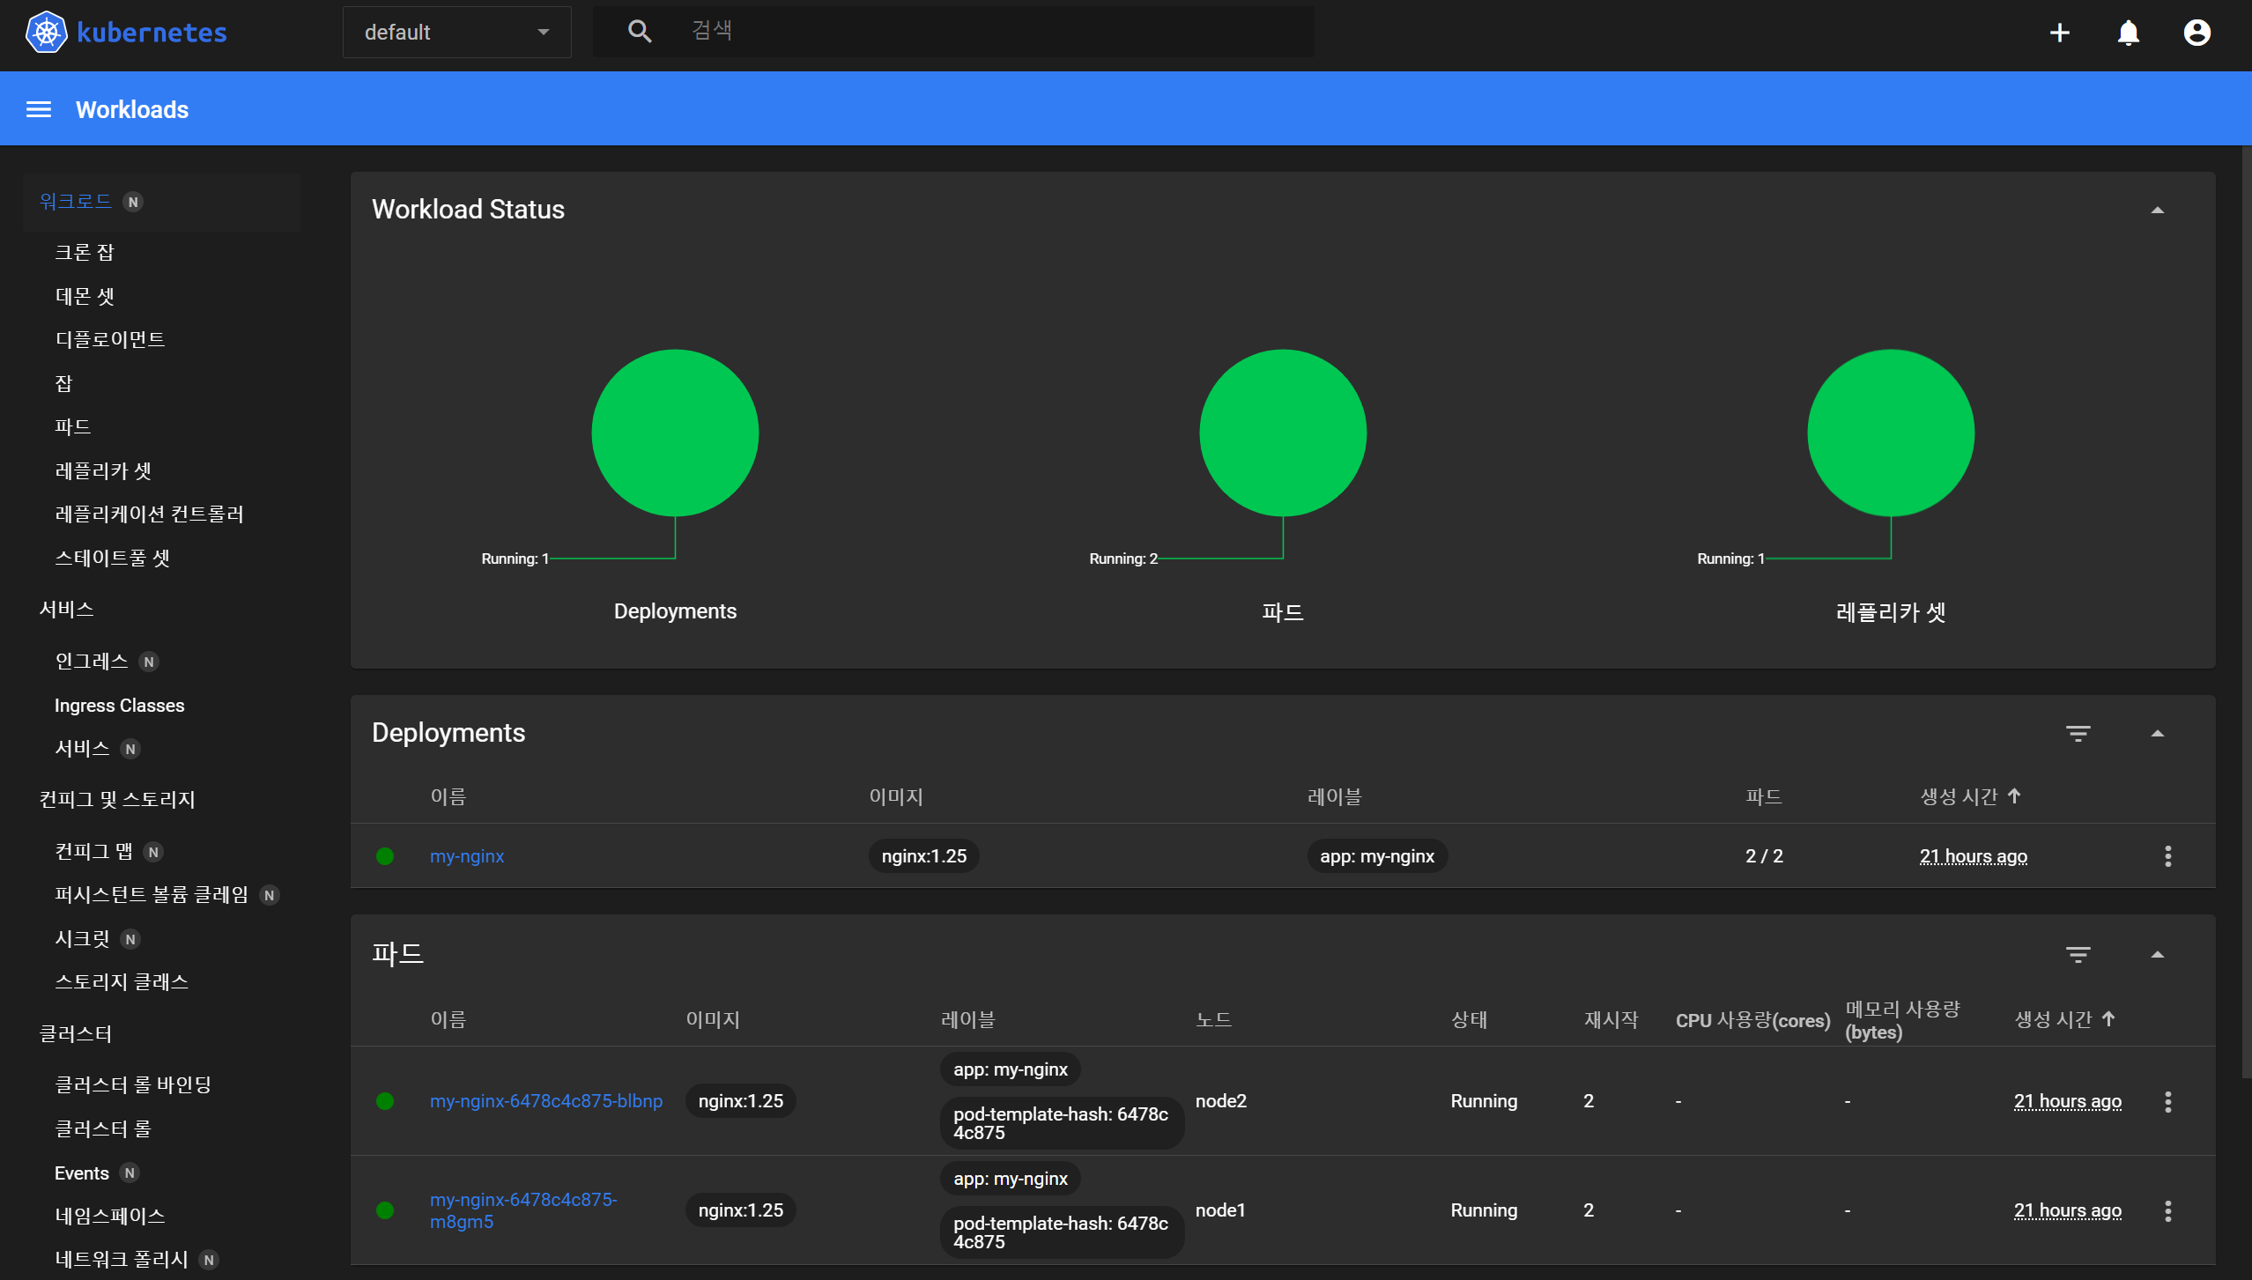Image resolution: width=2252 pixels, height=1280 pixels.
Task: Collapse the 파드 card
Action: tap(2157, 954)
